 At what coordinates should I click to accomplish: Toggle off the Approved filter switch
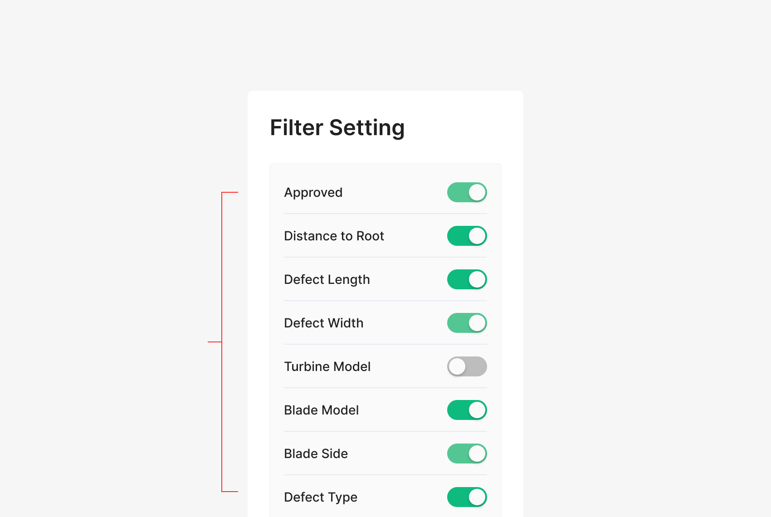point(467,192)
